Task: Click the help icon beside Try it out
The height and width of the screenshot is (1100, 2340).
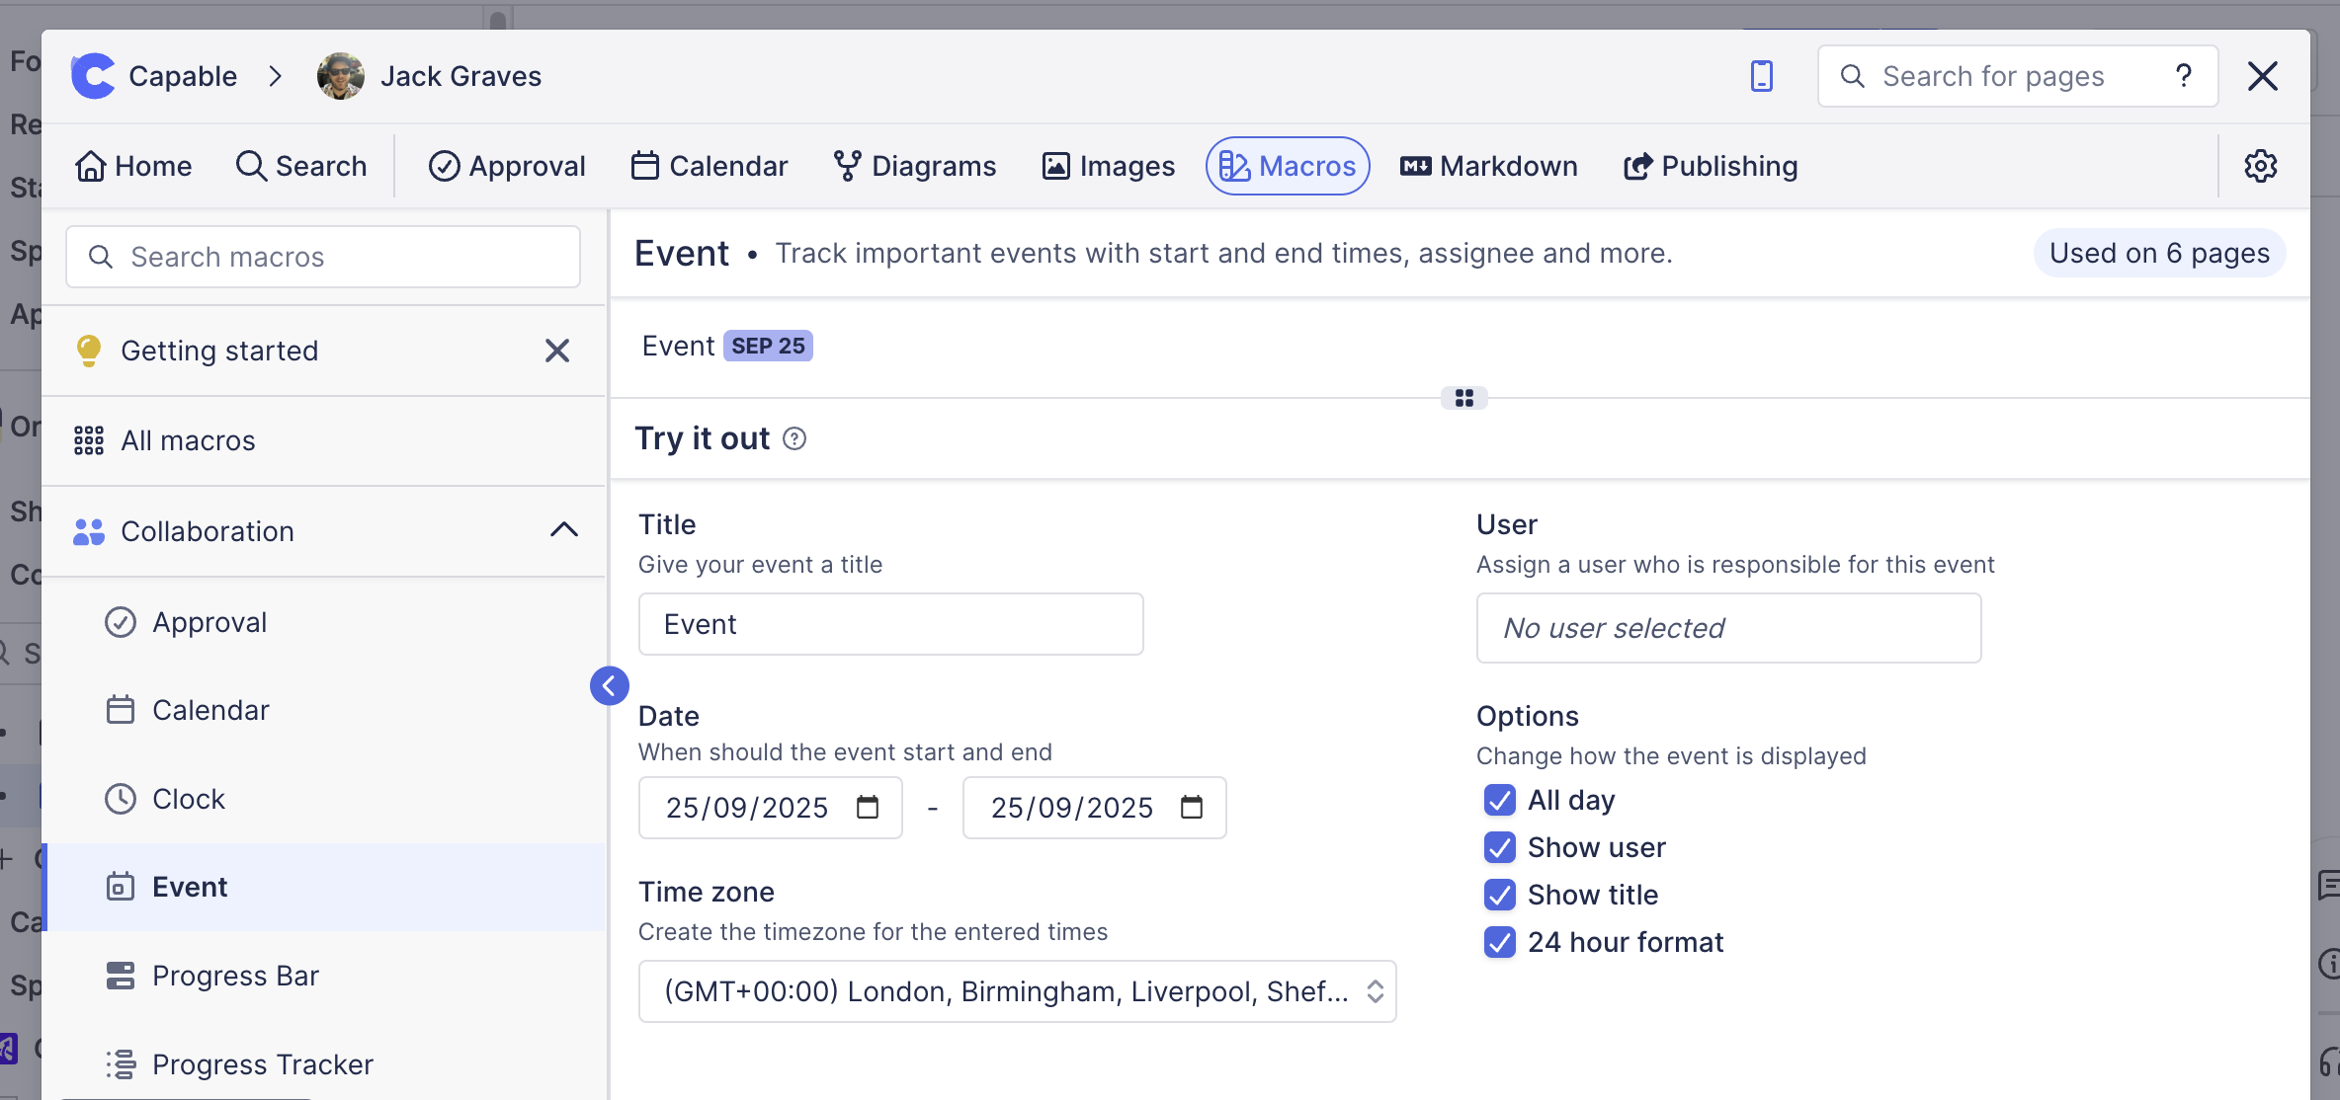Action: coord(794,438)
